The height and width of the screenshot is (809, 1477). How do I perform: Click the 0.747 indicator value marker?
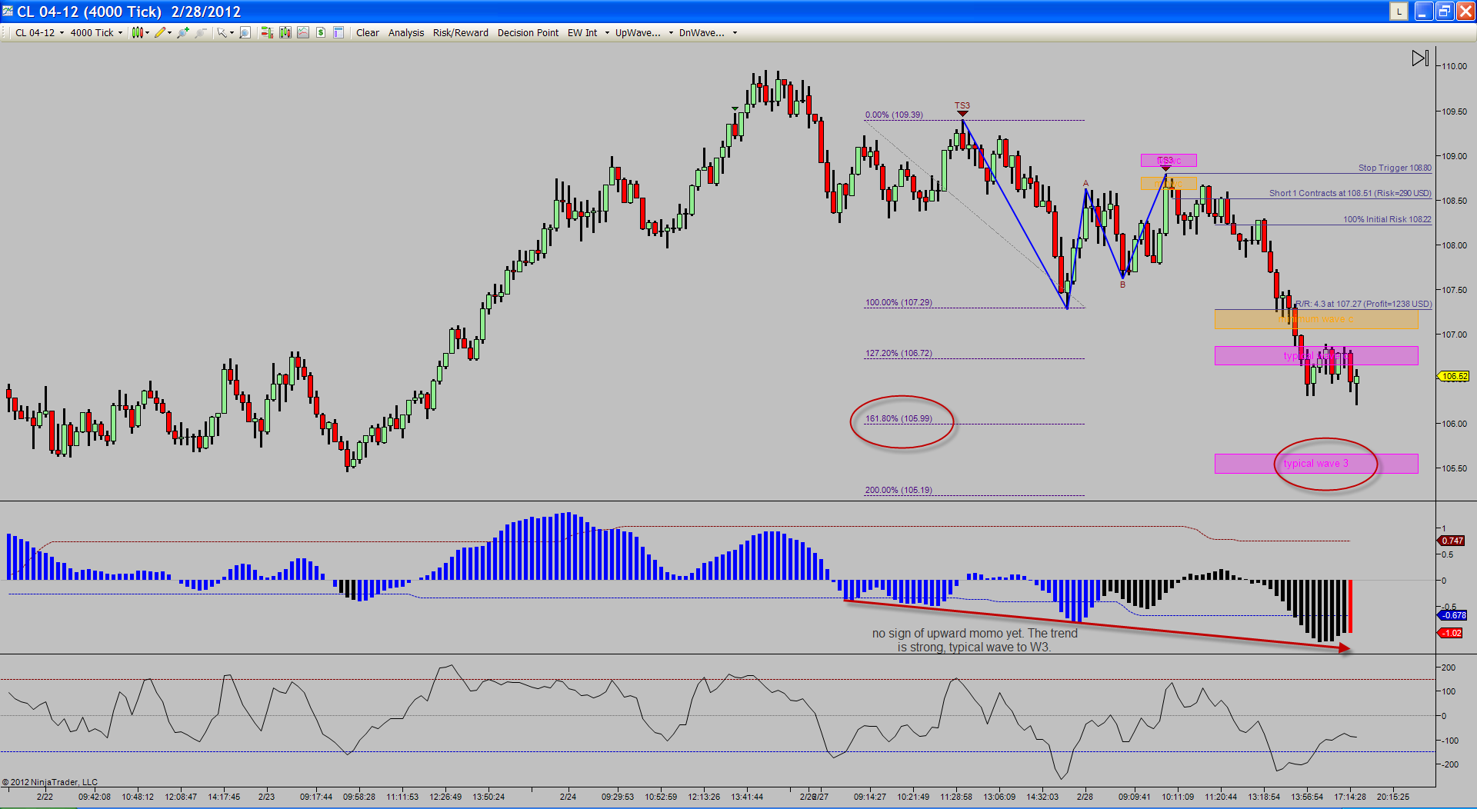1452,541
